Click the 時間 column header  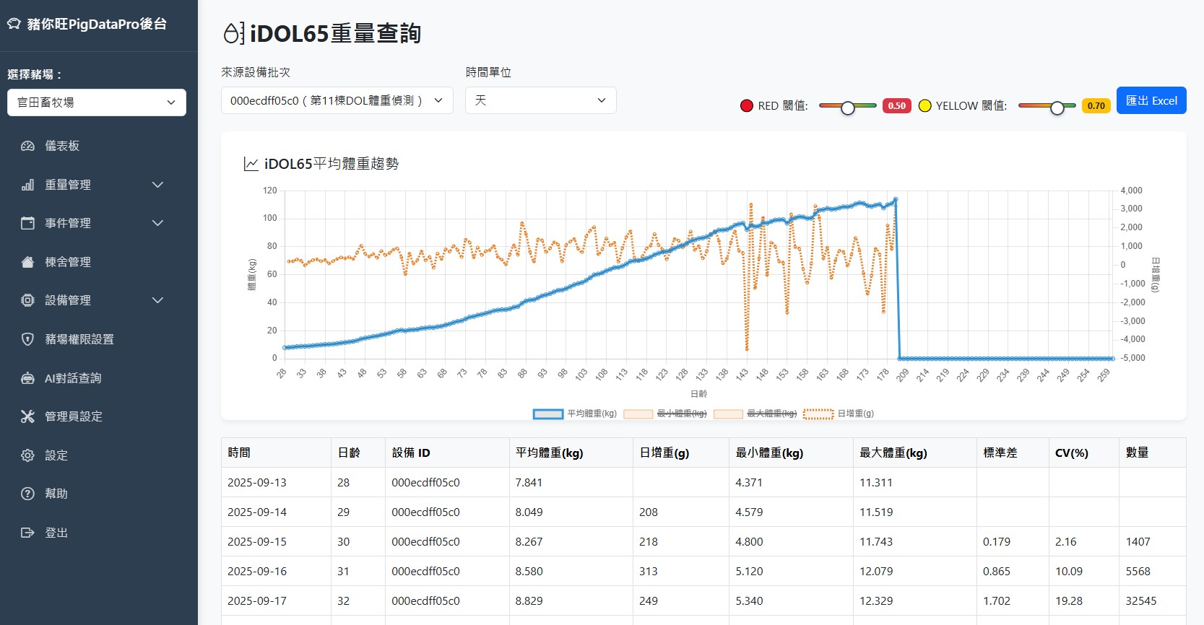click(276, 453)
